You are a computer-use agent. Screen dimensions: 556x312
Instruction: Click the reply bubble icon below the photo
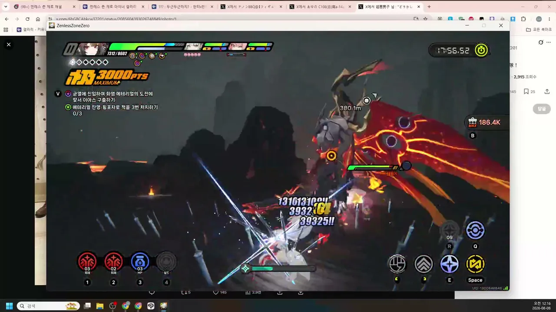coord(152,292)
